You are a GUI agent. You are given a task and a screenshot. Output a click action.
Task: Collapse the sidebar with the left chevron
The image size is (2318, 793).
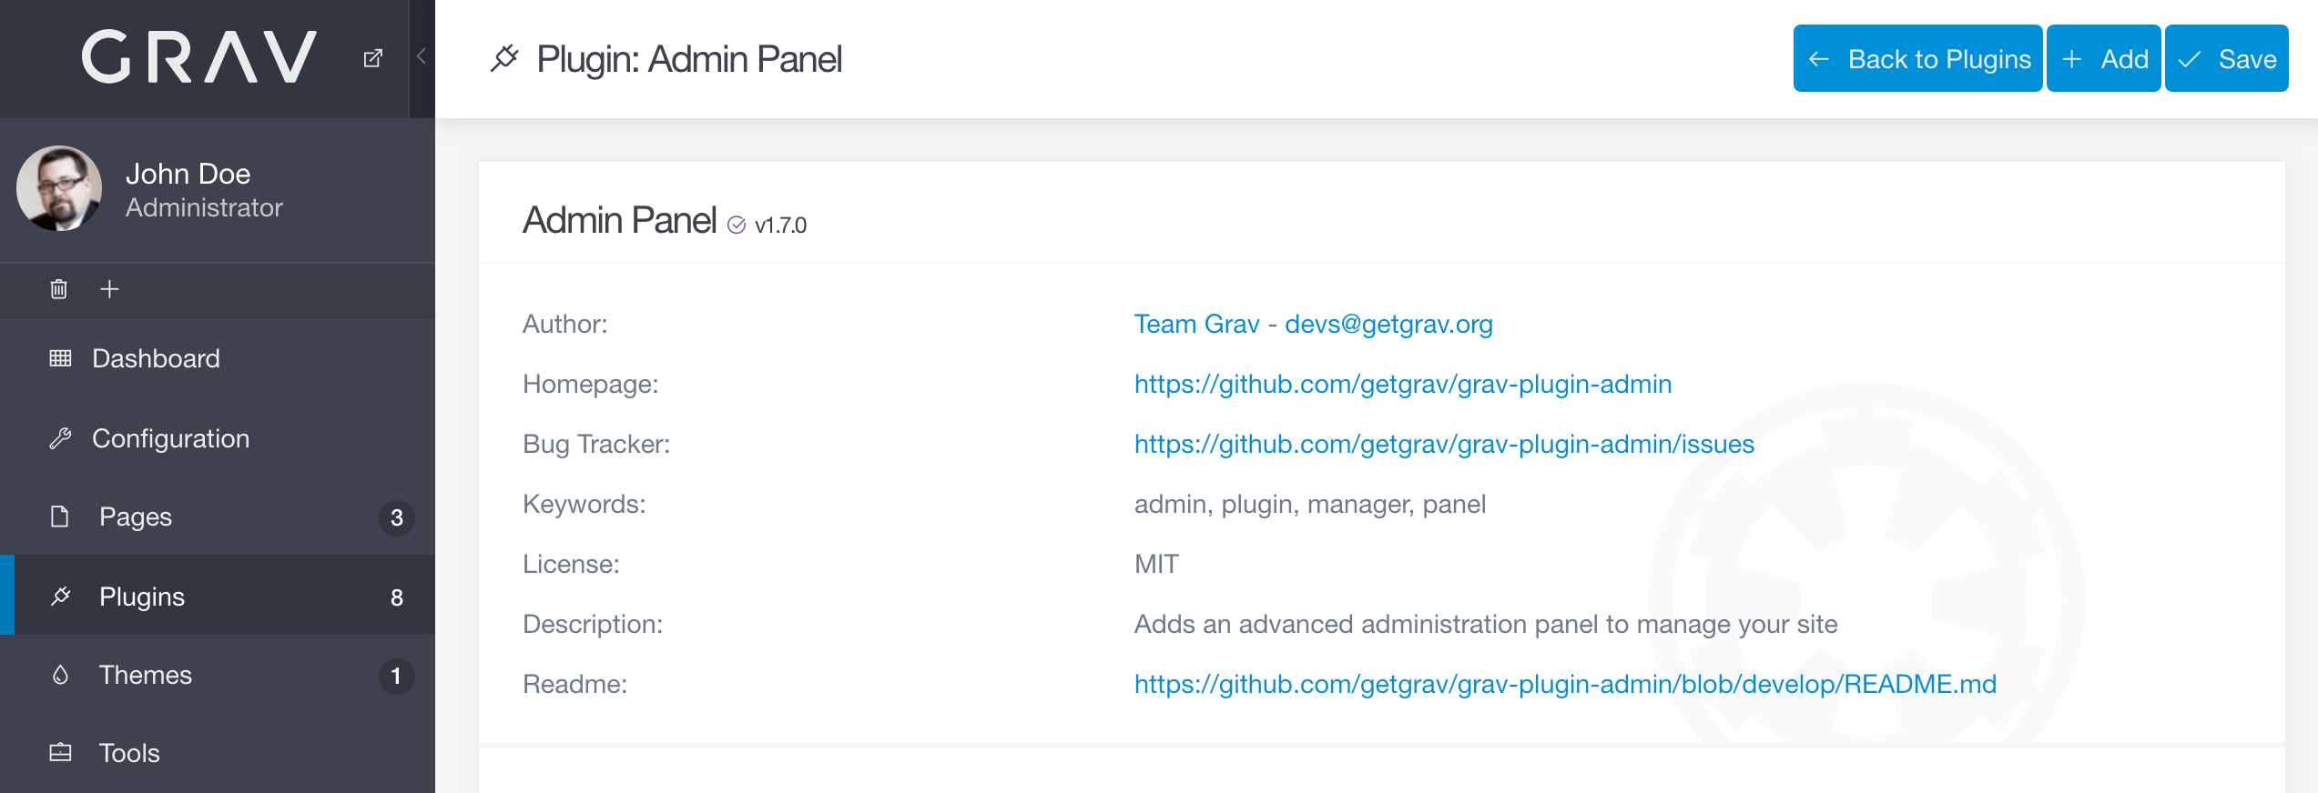[x=420, y=55]
